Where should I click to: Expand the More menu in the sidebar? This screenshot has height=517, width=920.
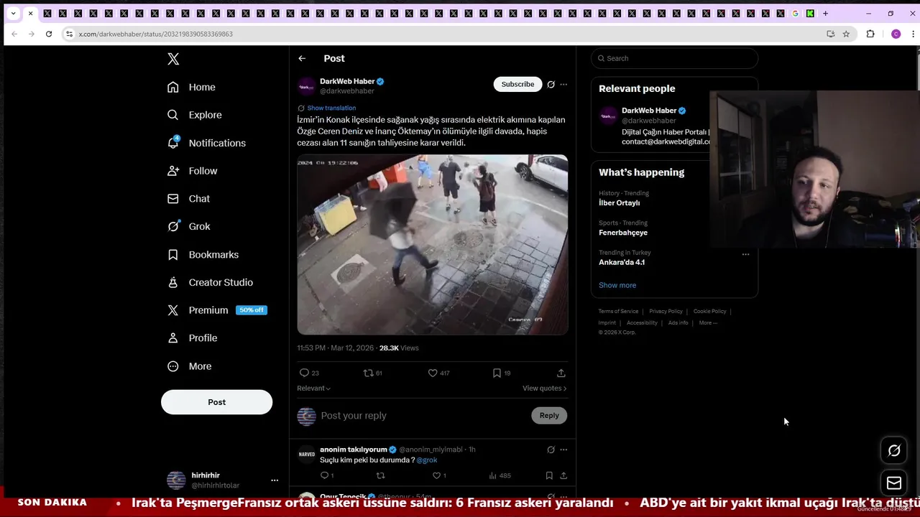[189, 366]
